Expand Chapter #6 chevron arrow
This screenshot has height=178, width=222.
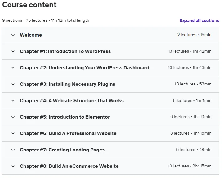click(x=13, y=133)
